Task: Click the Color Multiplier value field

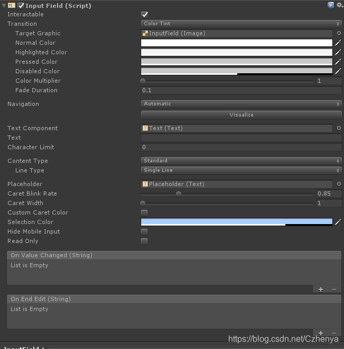Action: pos(329,81)
